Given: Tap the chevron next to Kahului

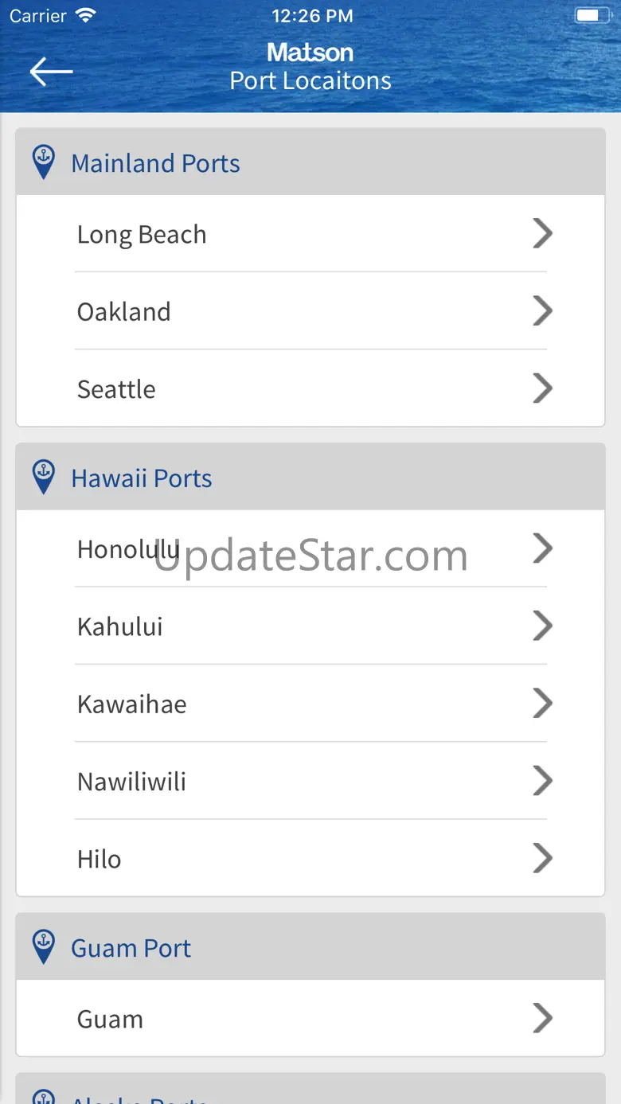Looking at the screenshot, I should pyautogui.click(x=542, y=626).
